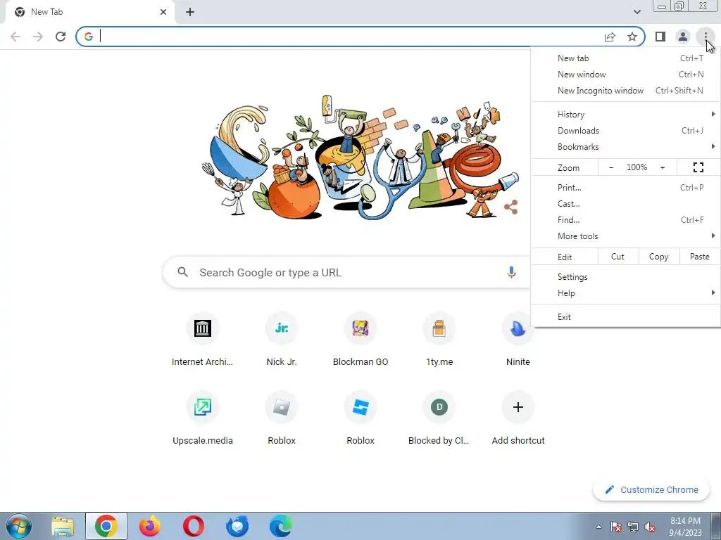
Task: Expand the Help submenu
Action: 626,293
